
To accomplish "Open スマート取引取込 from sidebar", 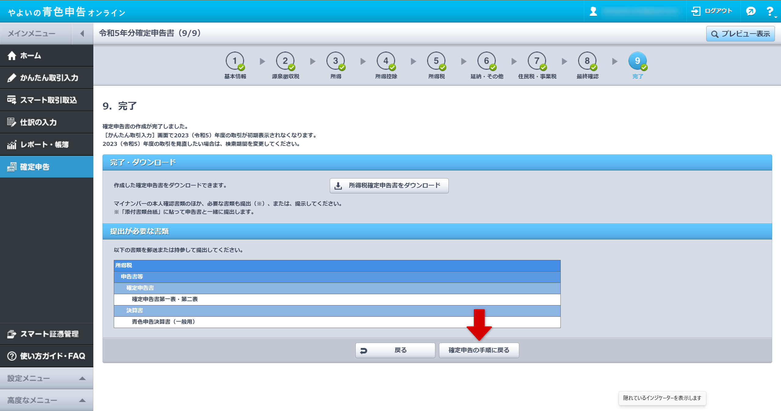I will click(x=46, y=100).
